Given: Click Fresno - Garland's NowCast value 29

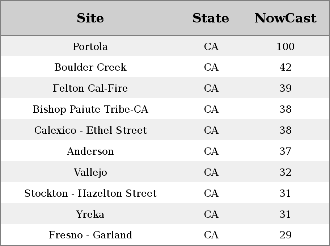Looking at the screenshot, I should 285,235.
